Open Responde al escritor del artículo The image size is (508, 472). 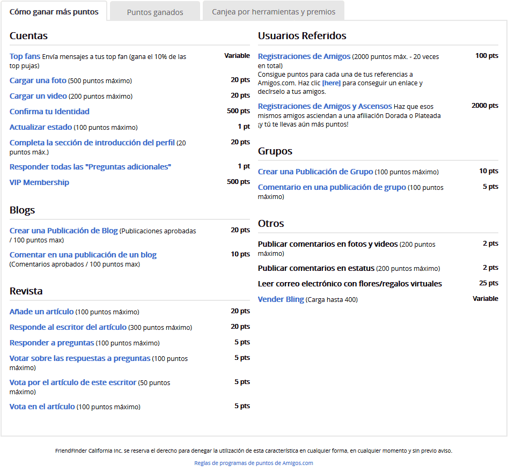68,327
